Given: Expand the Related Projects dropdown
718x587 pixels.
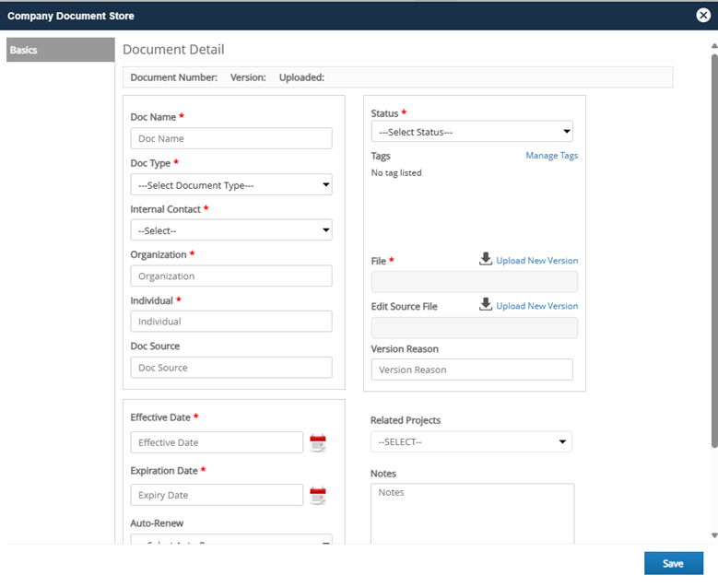Looking at the screenshot, I should click(x=471, y=441).
